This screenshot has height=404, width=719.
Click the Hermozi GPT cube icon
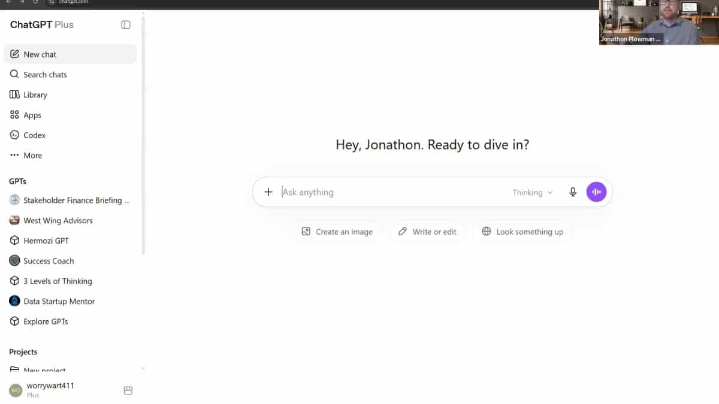(14, 241)
